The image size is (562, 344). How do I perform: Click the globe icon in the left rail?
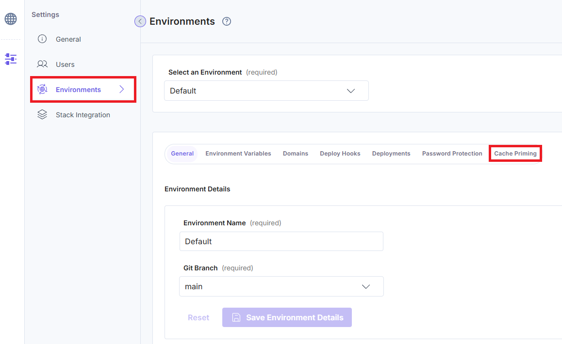pyautogui.click(x=10, y=18)
